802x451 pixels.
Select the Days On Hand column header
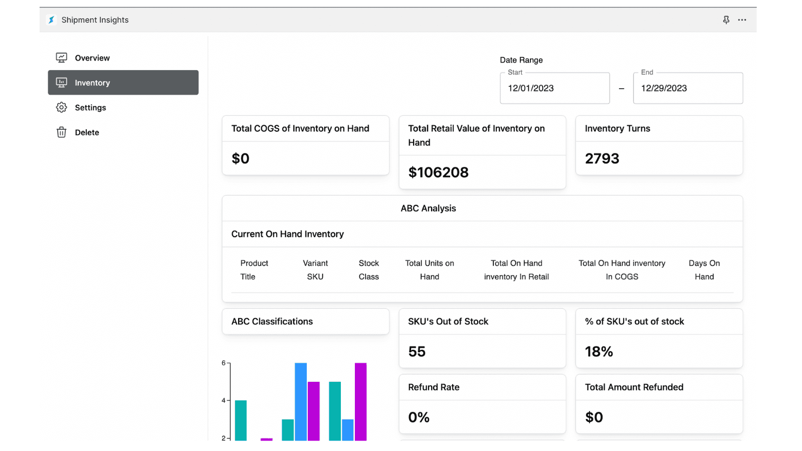pyautogui.click(x=704, y=270)
